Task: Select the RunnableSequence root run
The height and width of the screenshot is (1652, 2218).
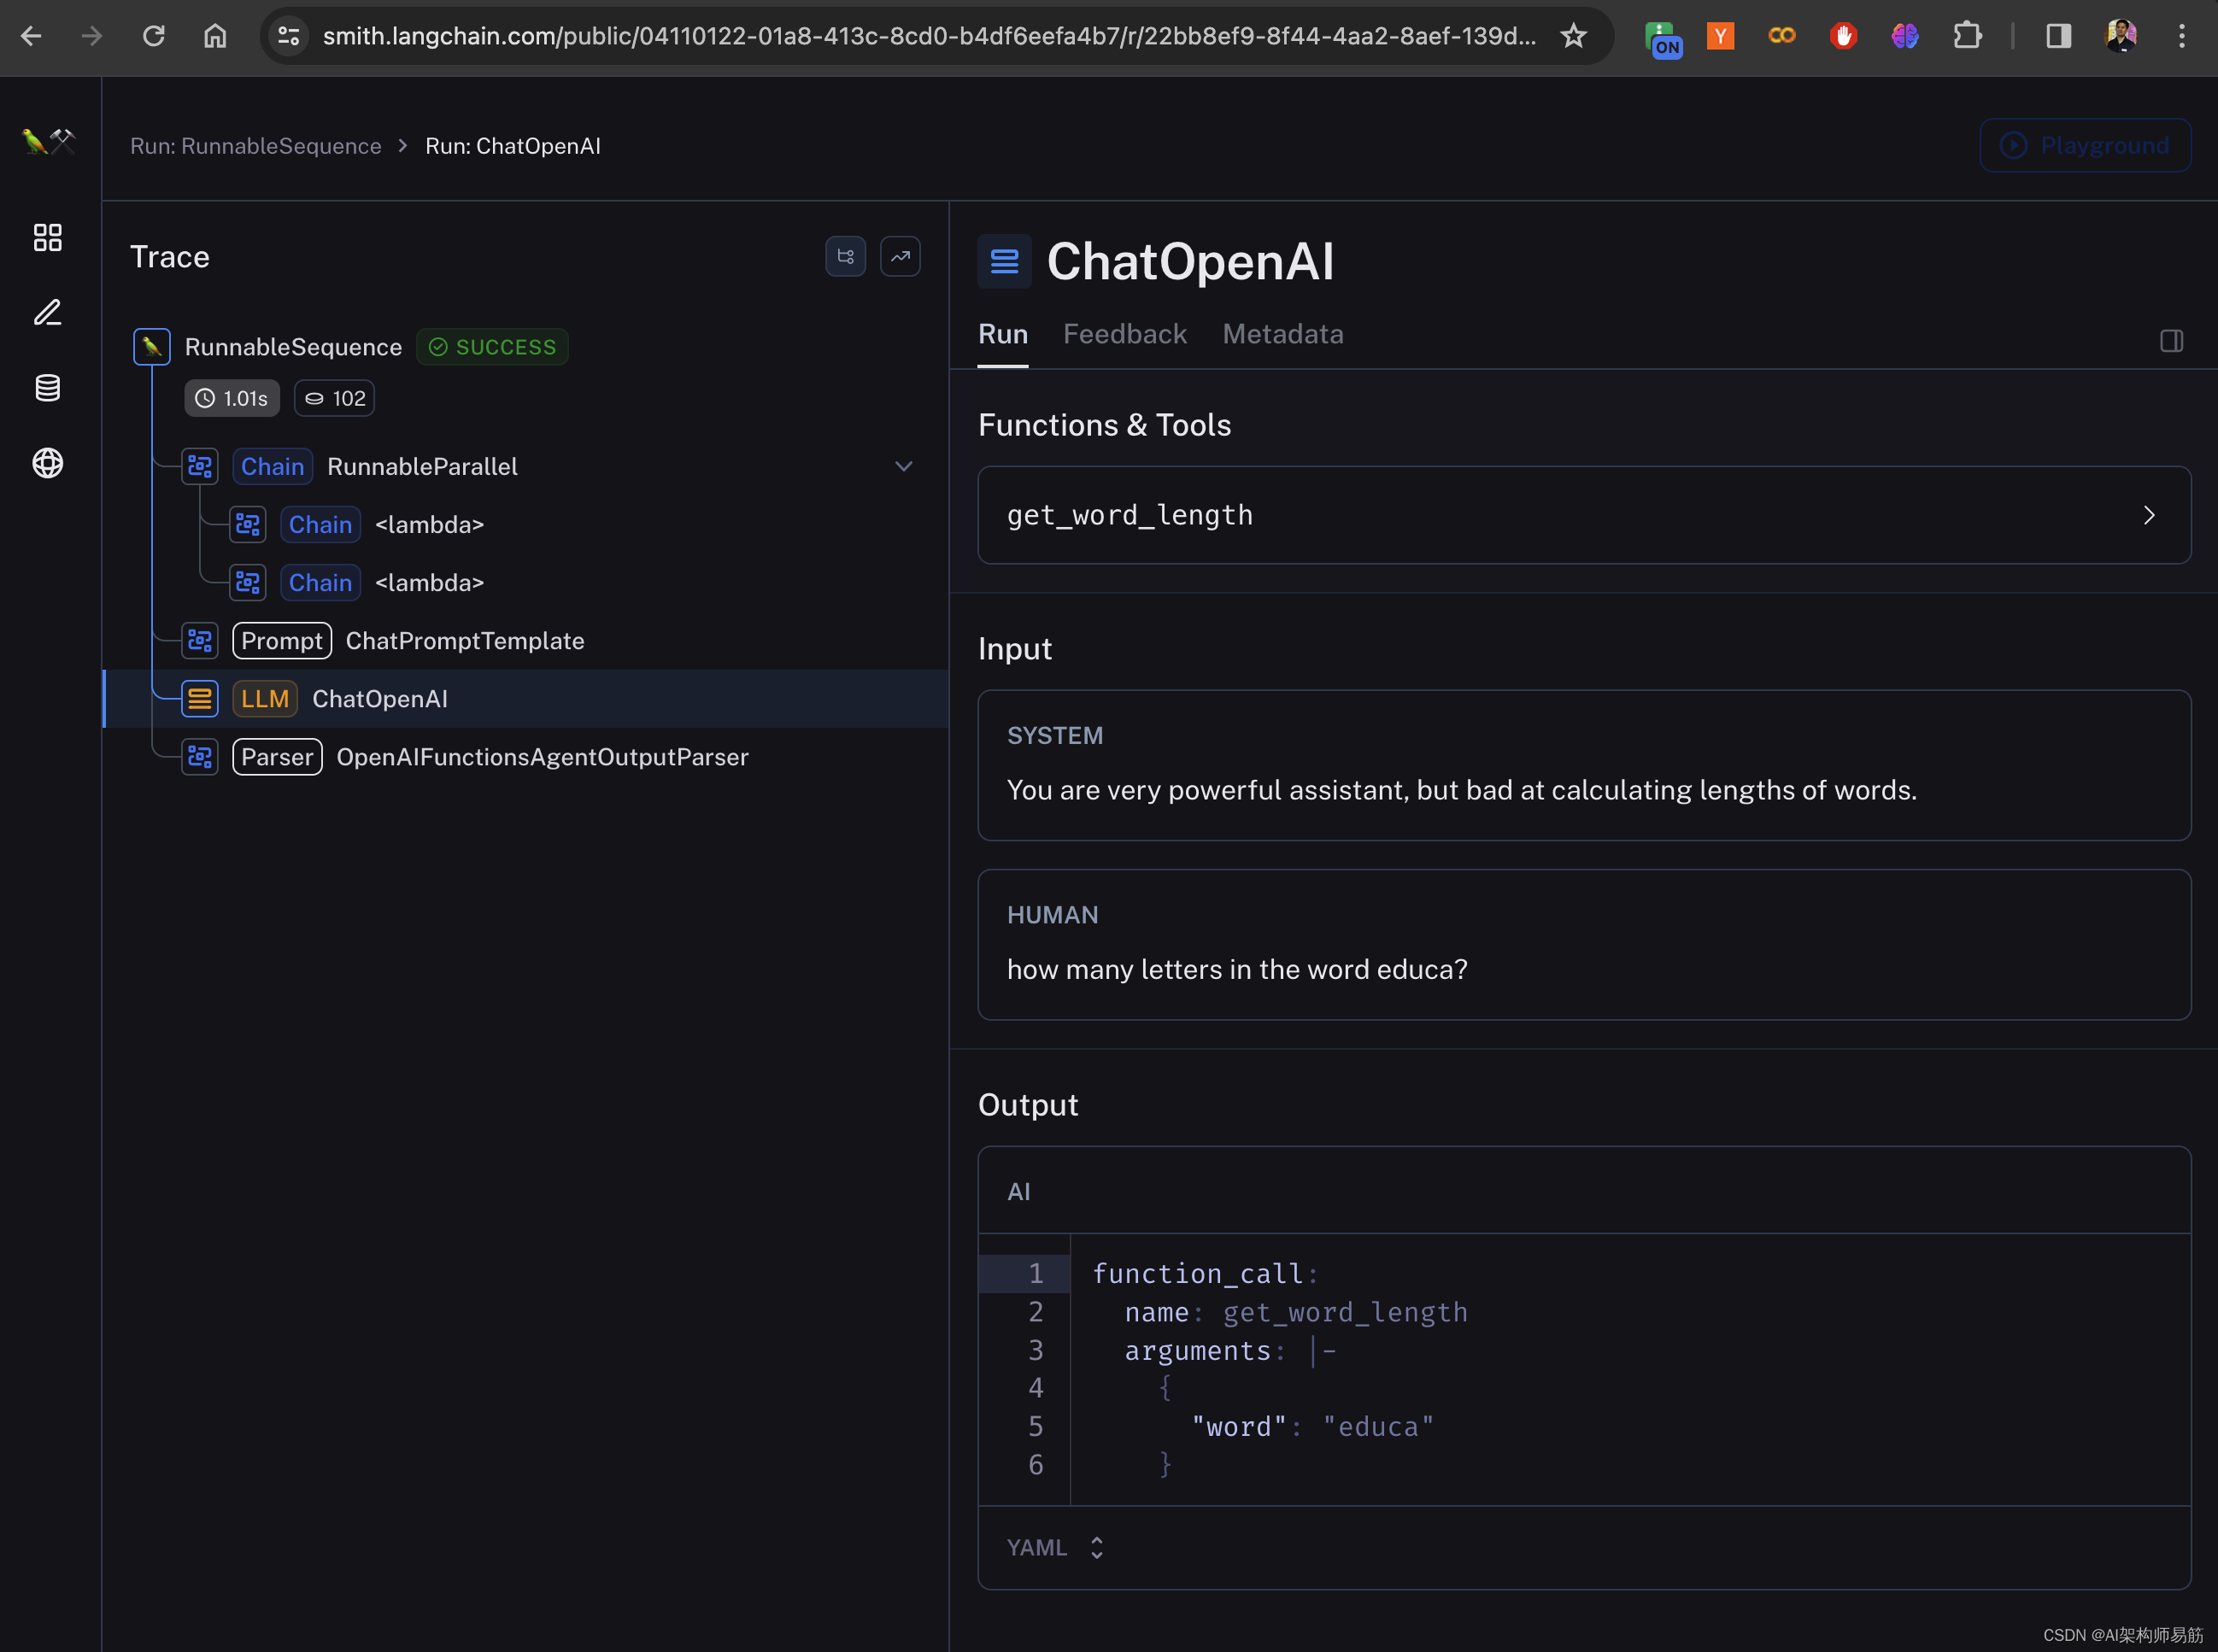Action: (293, 347)
